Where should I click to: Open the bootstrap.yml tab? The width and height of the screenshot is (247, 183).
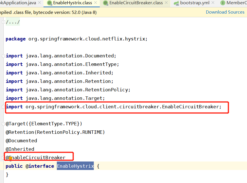[195, 3]
